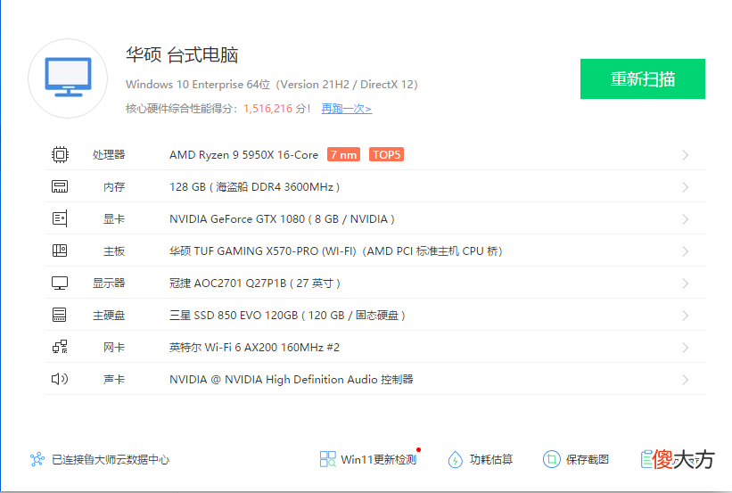Expand TUF GAMING X570-PRO motherboard chevron
Image resolution: width=732 pixels, height=493 pixels.
686,251
